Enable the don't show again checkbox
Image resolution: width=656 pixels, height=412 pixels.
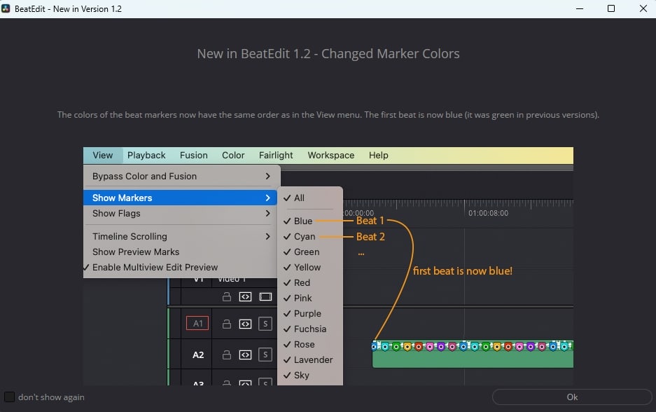click(9, 397)
